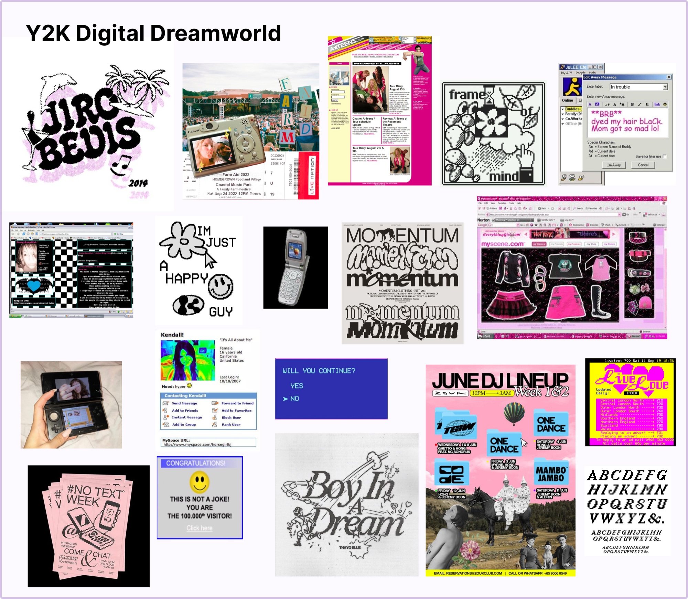Collapse the Co-Workers group in AIM buddy list
The width and height of the screenshot is (688, 599).
563,119
